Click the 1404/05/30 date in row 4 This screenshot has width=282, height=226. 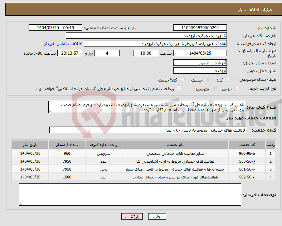pyautogui.click(x=30, y=177)
